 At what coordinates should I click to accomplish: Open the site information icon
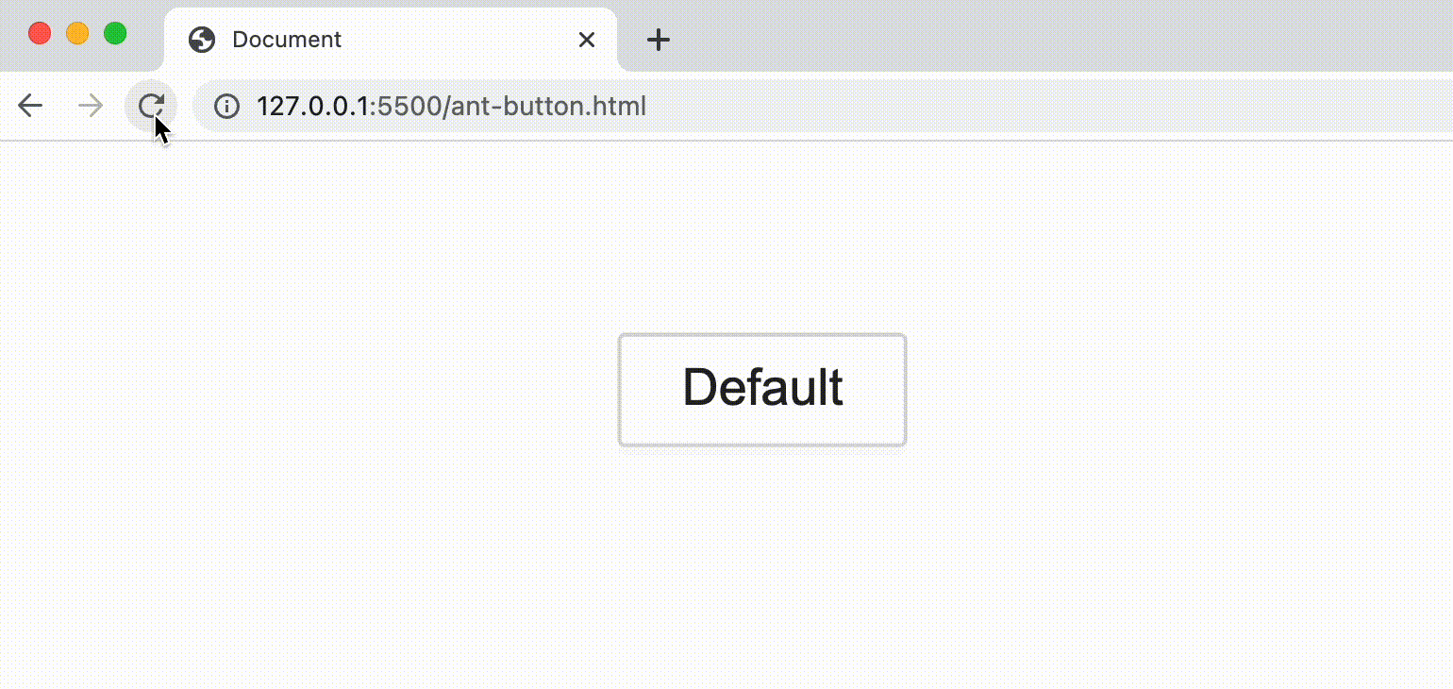pyautogui.click(x=226, y=106)
